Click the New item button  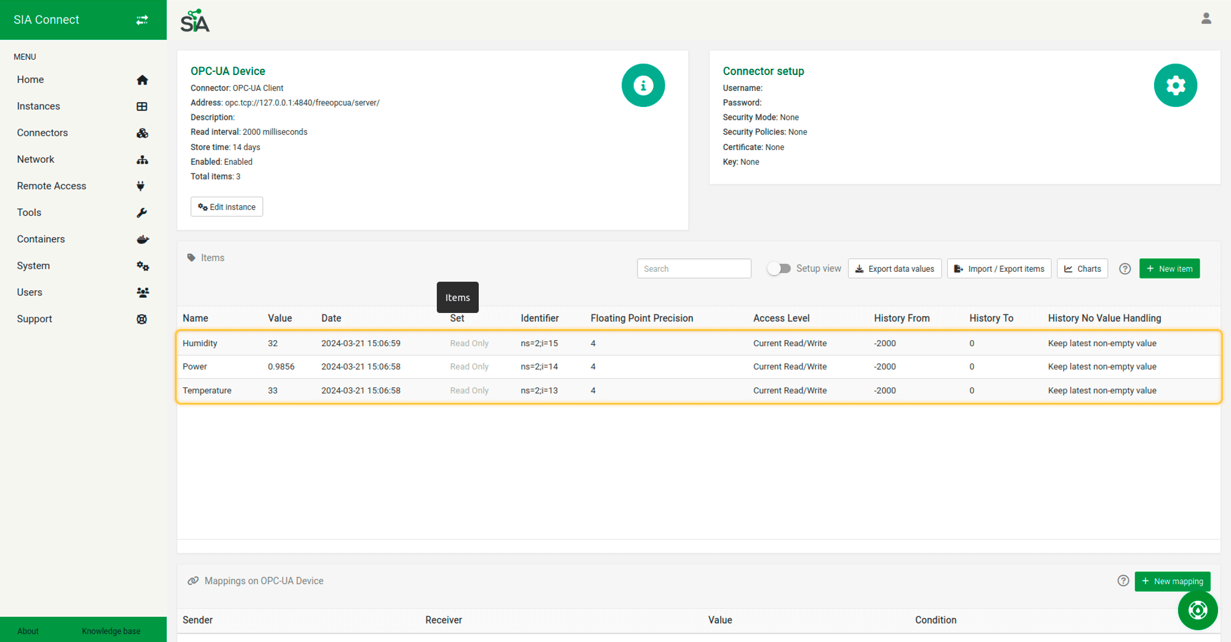(1169, 269)
